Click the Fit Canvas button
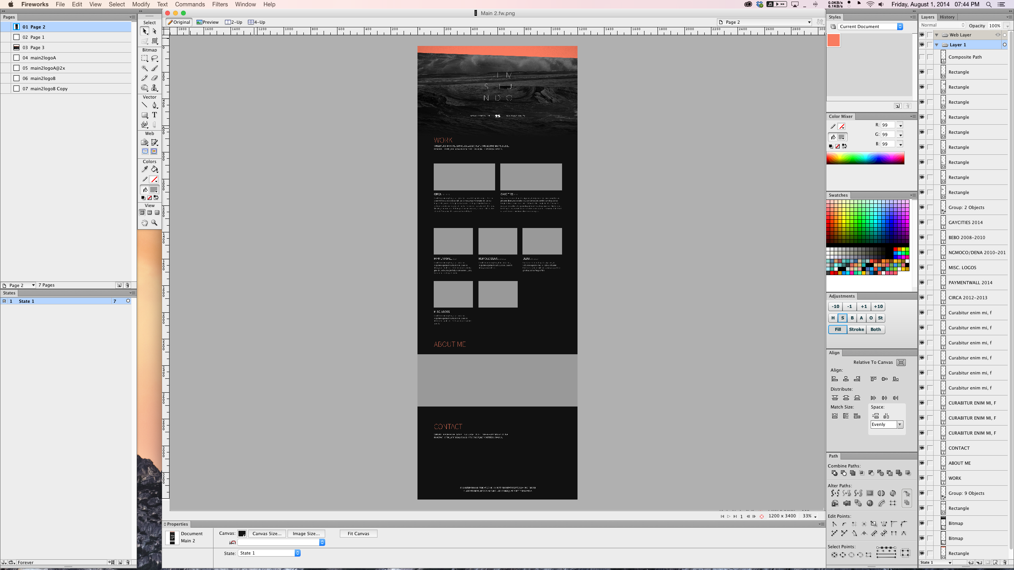 (x=358, y=534)
